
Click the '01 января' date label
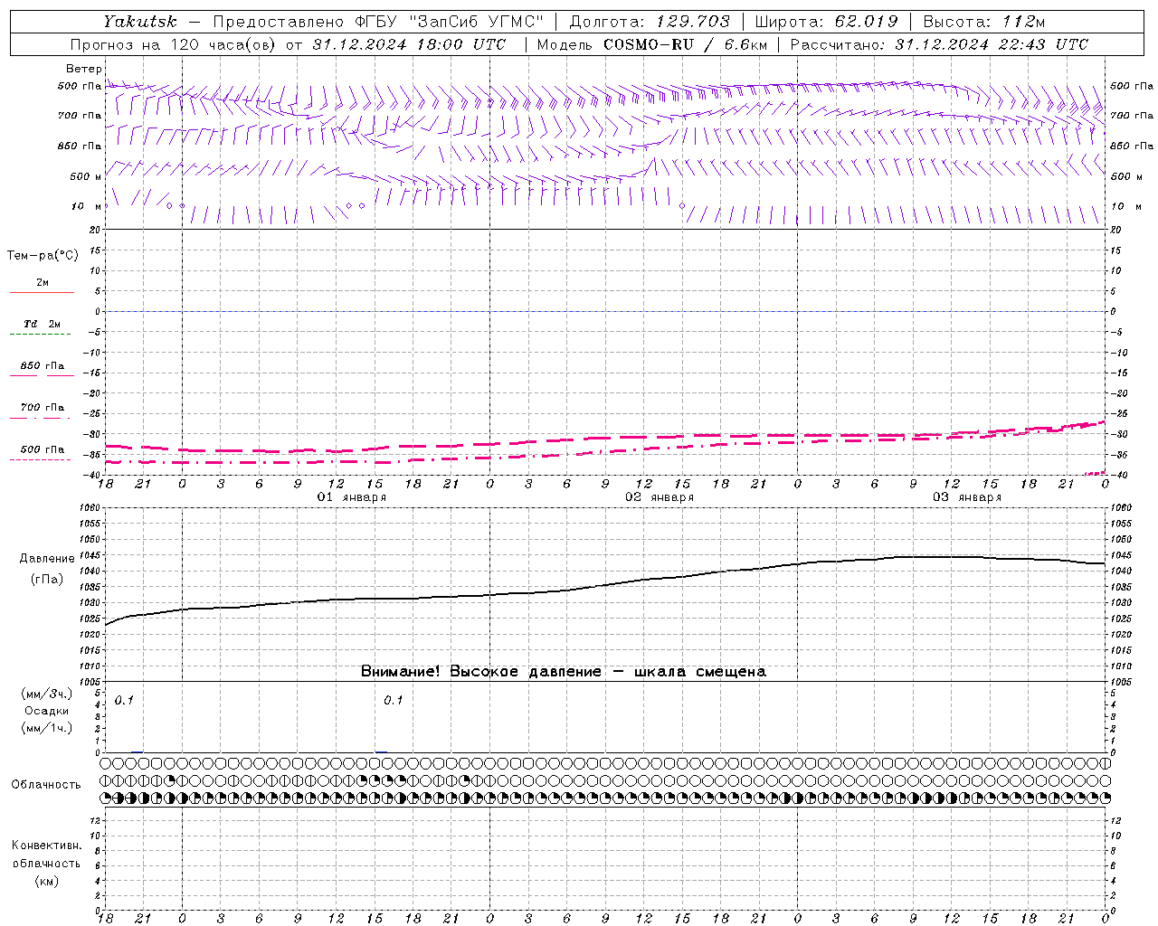click(x=352, y=497)
